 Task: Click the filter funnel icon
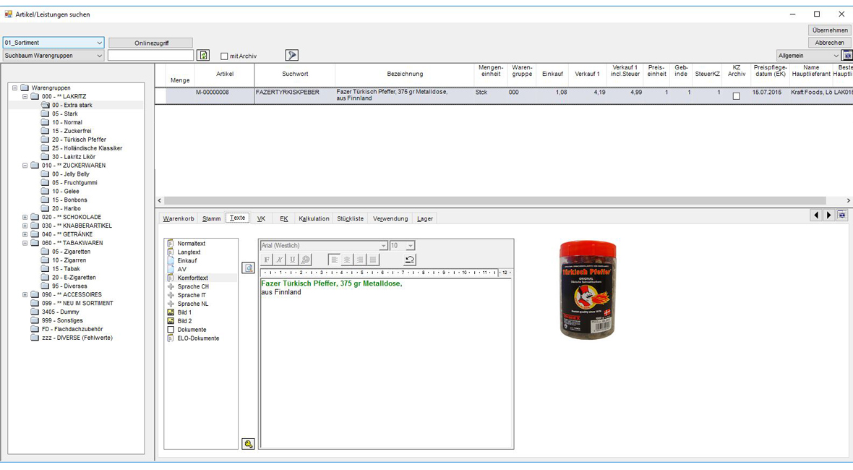point(291,56)
